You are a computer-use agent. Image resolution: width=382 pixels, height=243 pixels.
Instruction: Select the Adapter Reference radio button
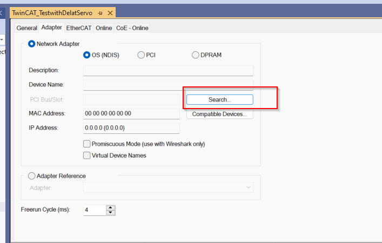(31, 176)
